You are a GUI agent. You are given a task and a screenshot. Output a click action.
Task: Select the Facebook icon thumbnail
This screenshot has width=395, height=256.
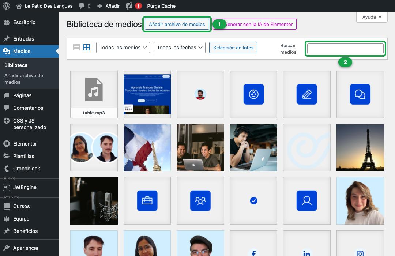tap(254, 243)
